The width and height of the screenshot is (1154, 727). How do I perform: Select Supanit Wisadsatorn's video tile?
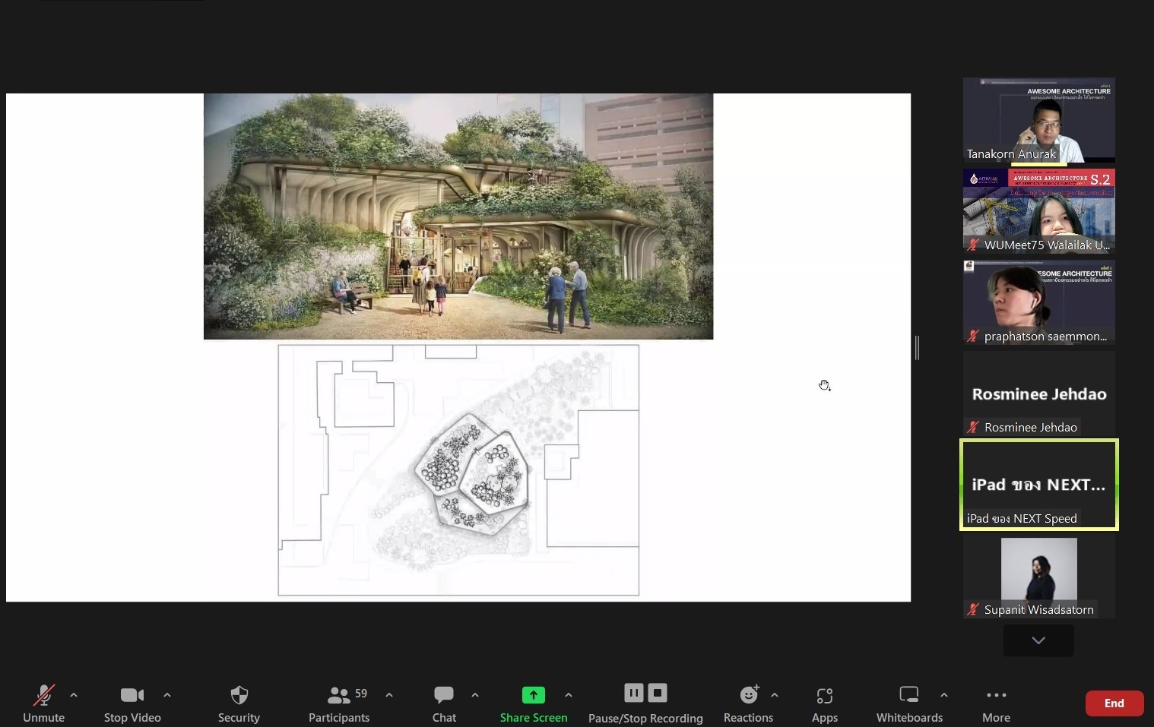(x=1038, y=577)
